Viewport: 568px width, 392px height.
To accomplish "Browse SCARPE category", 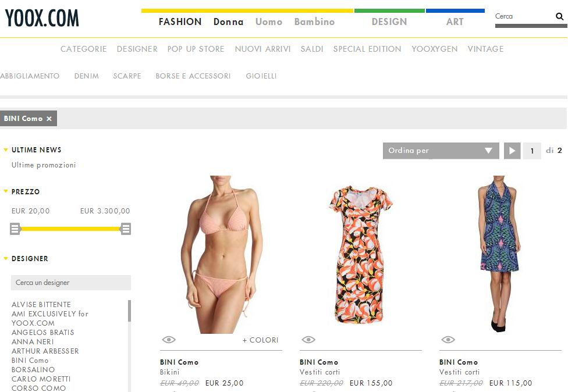I will 127,76.
